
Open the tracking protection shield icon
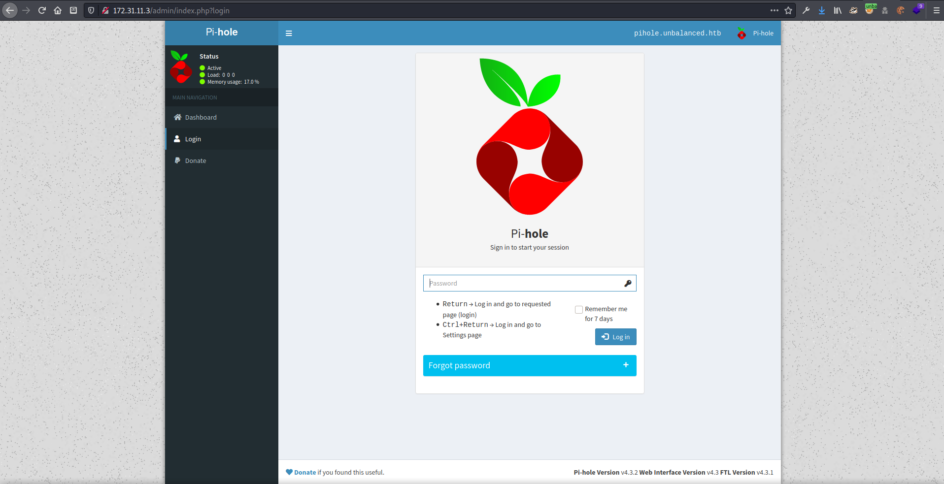pyautogui.click(x=91, y=10)
